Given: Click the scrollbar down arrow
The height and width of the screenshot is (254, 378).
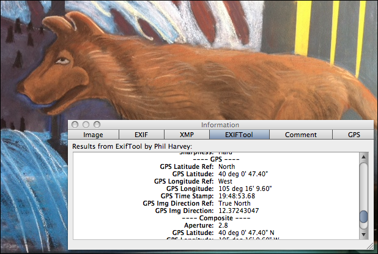Looking at the screenshot, I should pos(363,234).
